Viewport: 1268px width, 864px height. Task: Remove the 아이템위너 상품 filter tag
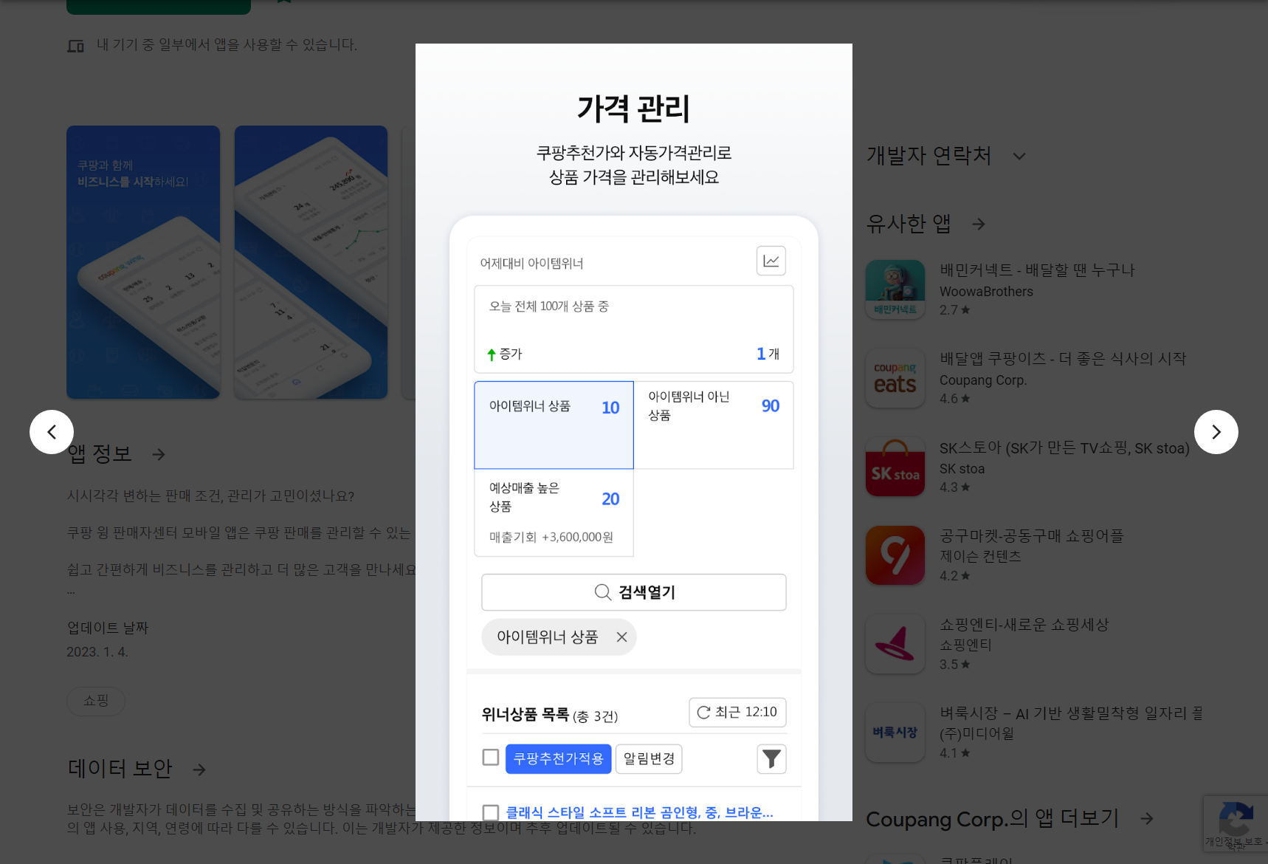621,637
